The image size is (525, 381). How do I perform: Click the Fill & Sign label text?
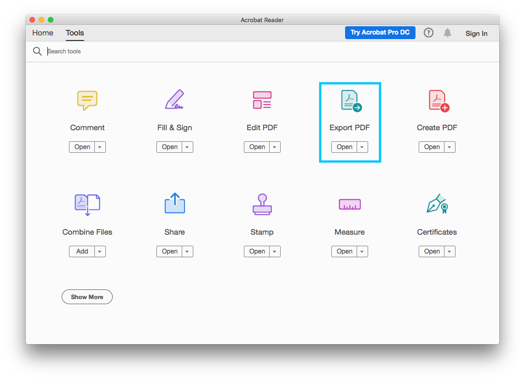pyautogui.click(x=174, y=127)
